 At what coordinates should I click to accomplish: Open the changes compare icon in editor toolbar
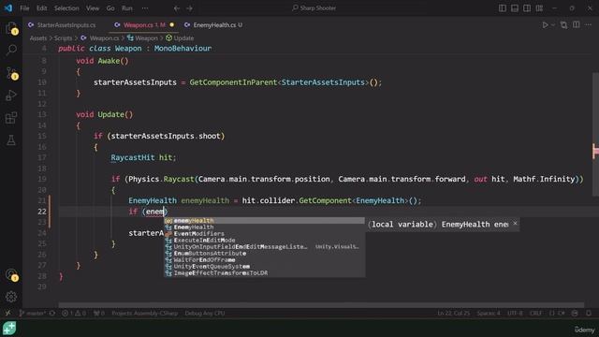563,25
